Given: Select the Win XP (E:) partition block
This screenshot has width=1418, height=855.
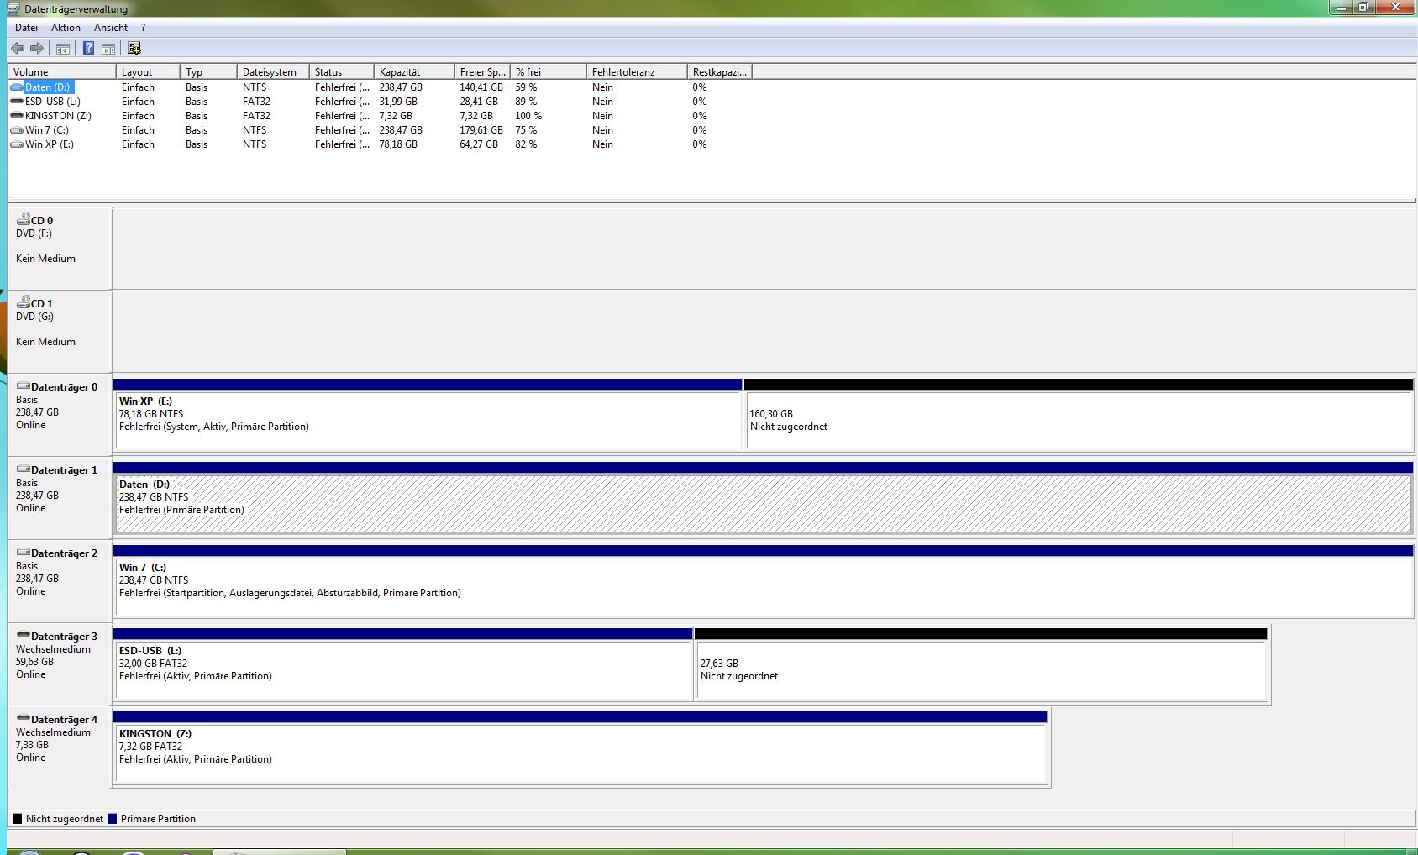Looking at the screenshot, I should pyautogui.click(x=428, y=415).
